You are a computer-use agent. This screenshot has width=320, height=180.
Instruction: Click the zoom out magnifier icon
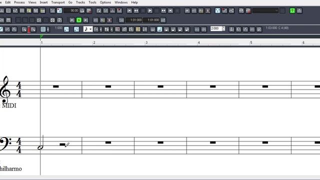(x=24, y=29)
